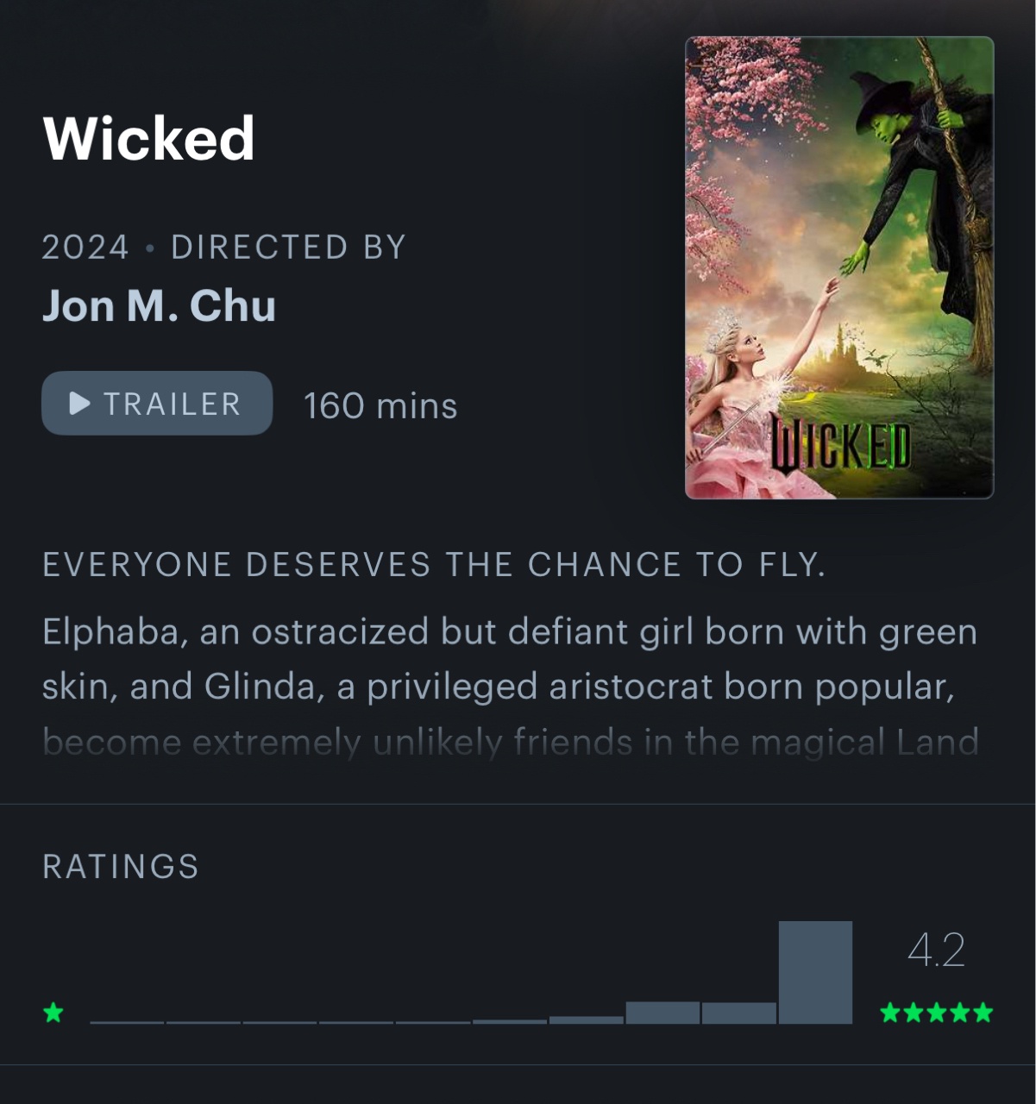Screen dimensions: 1036x1104
Task: Select the four-star histogram bar
Action: (662, 1013)
